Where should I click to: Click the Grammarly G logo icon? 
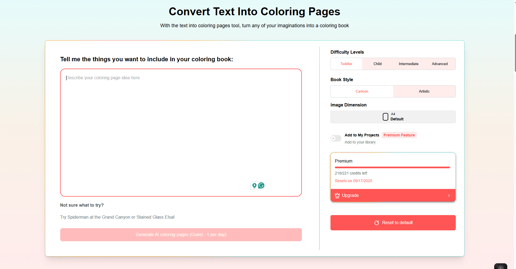pos(261,185)
